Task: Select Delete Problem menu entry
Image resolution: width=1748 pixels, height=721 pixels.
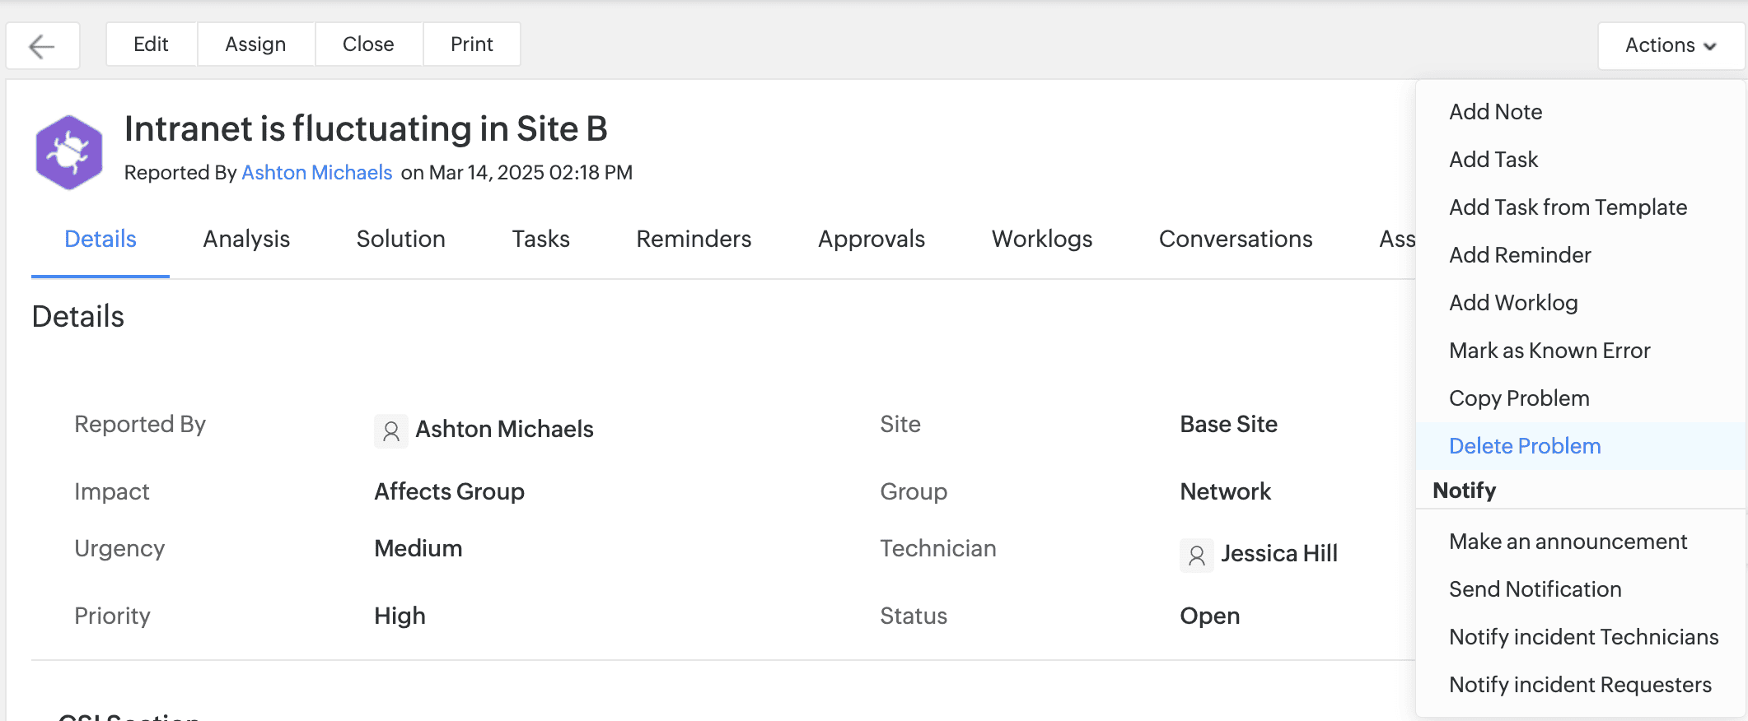Action: (1525, 446)
